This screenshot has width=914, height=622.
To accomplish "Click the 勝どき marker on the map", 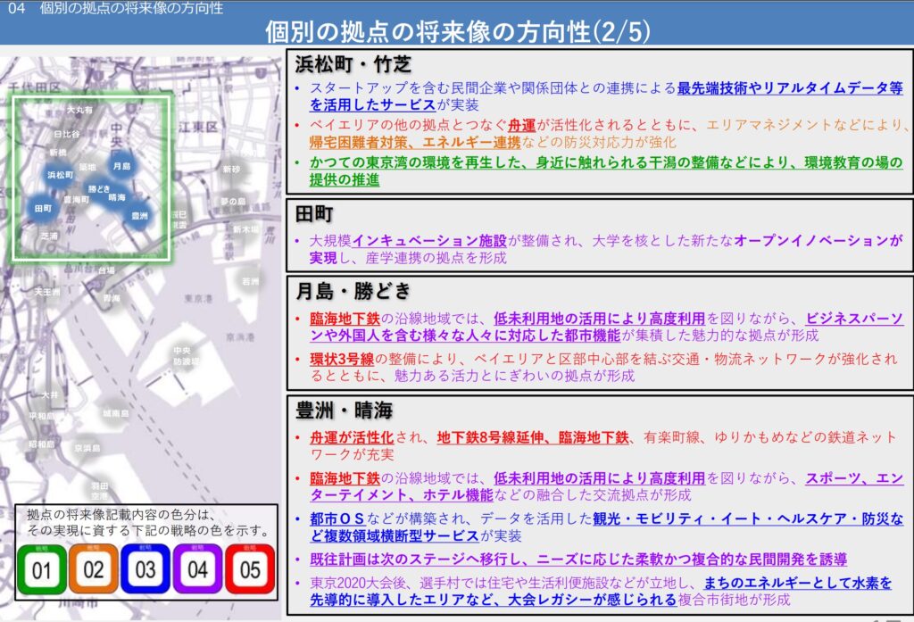I will click(98, 189).
